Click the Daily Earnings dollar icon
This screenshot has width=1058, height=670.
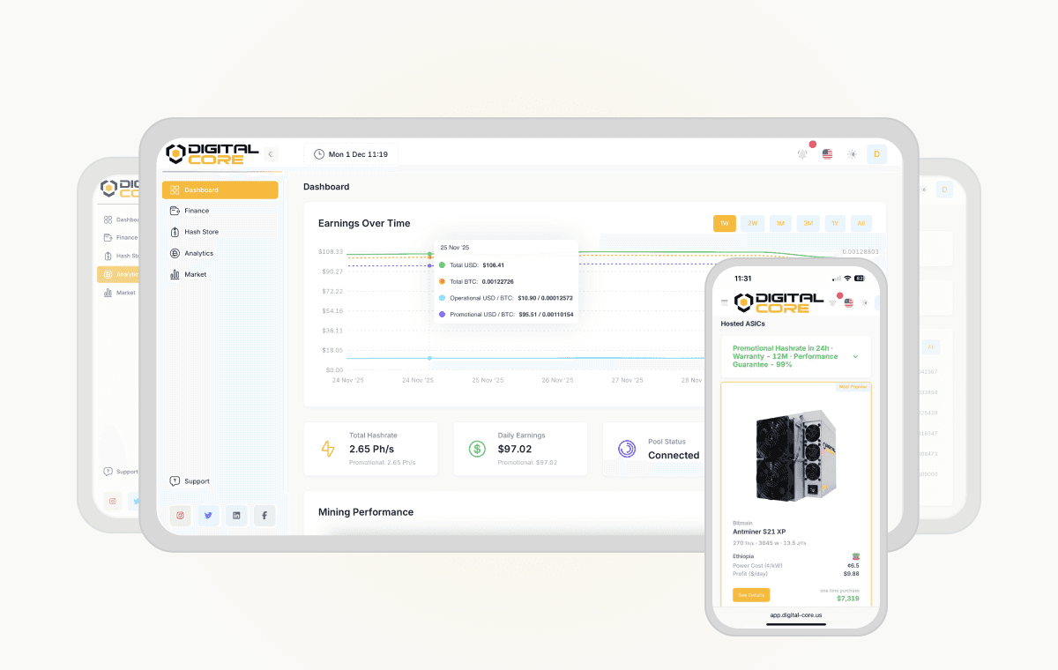point(477,449)
